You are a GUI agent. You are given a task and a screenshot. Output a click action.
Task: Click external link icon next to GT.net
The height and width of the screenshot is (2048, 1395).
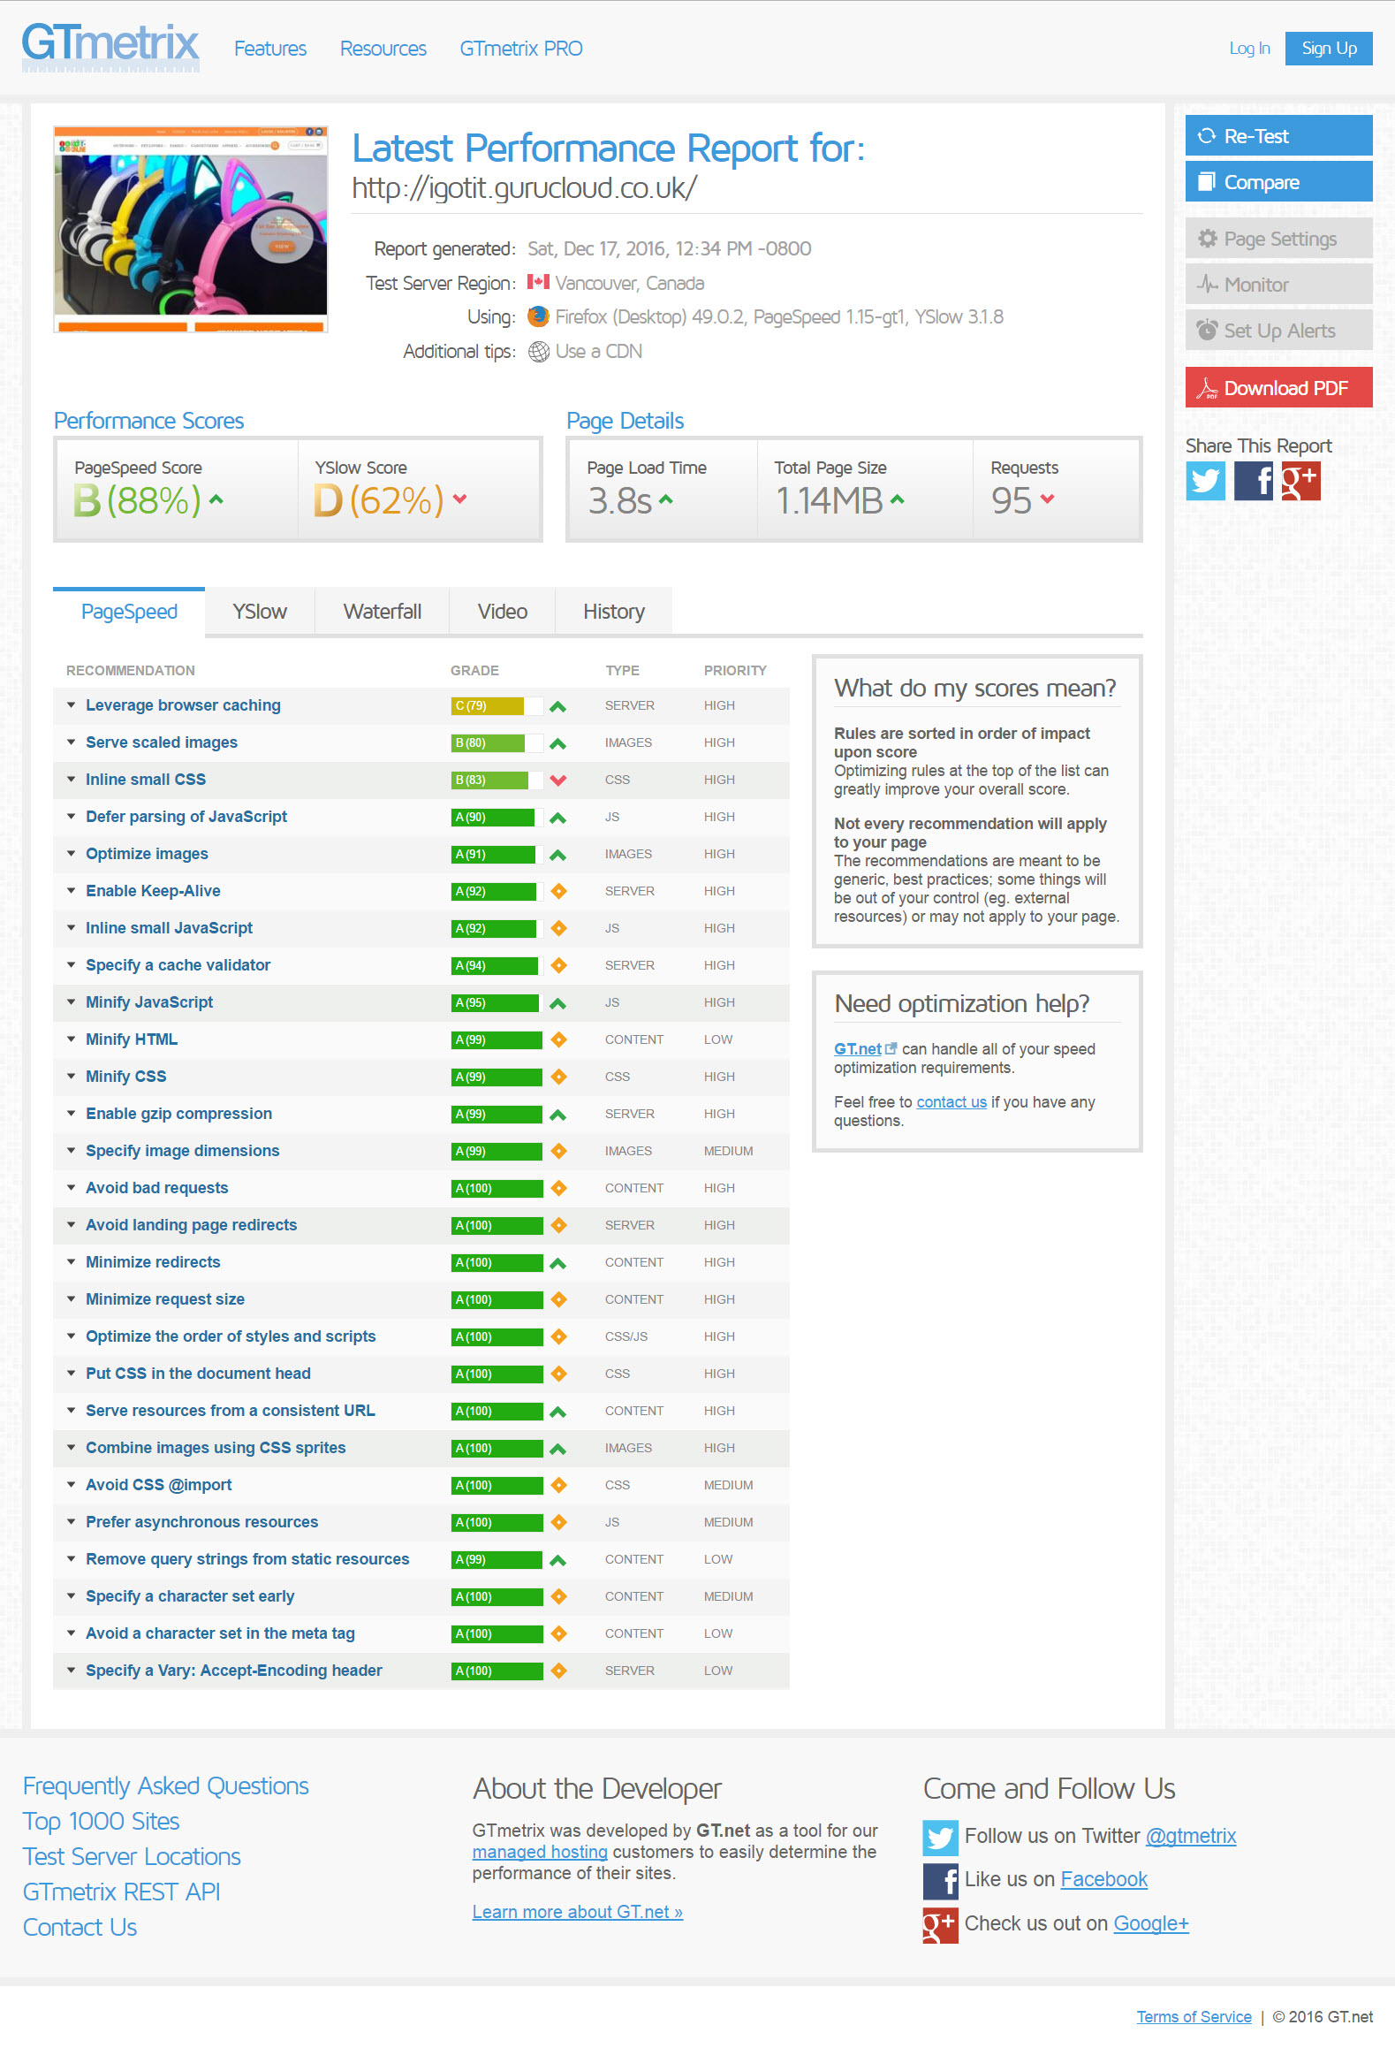[891, 1048]
